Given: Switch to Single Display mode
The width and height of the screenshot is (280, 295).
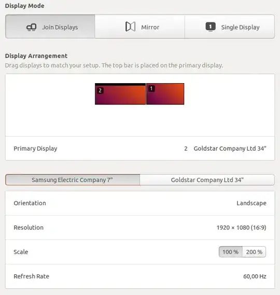Looking at the screenshot, I should [x=230, y=26].
